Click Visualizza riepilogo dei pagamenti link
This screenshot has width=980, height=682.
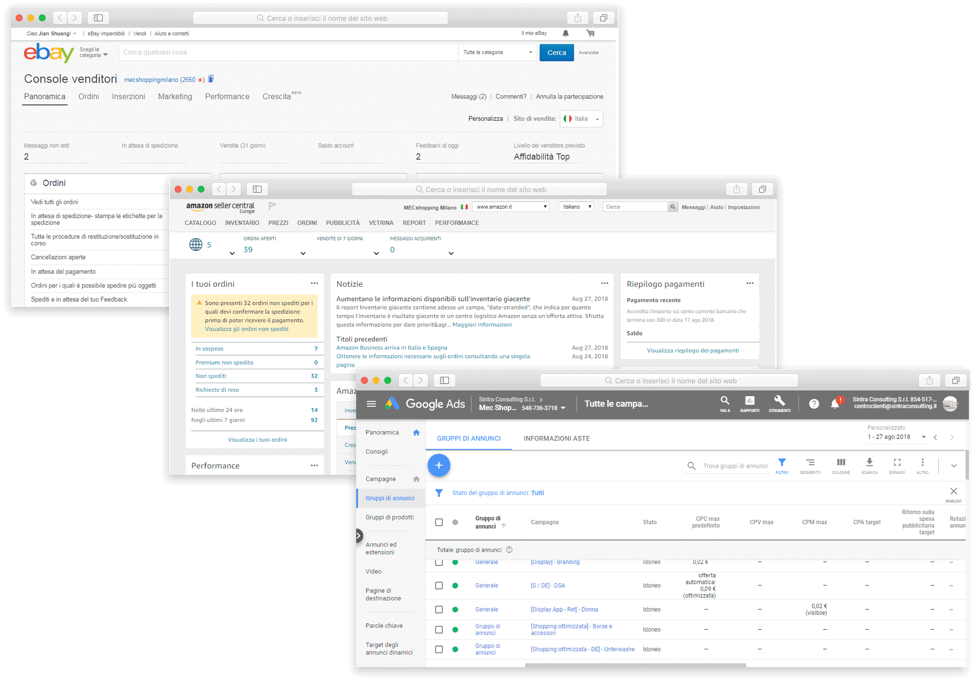[x=693, y=351]
